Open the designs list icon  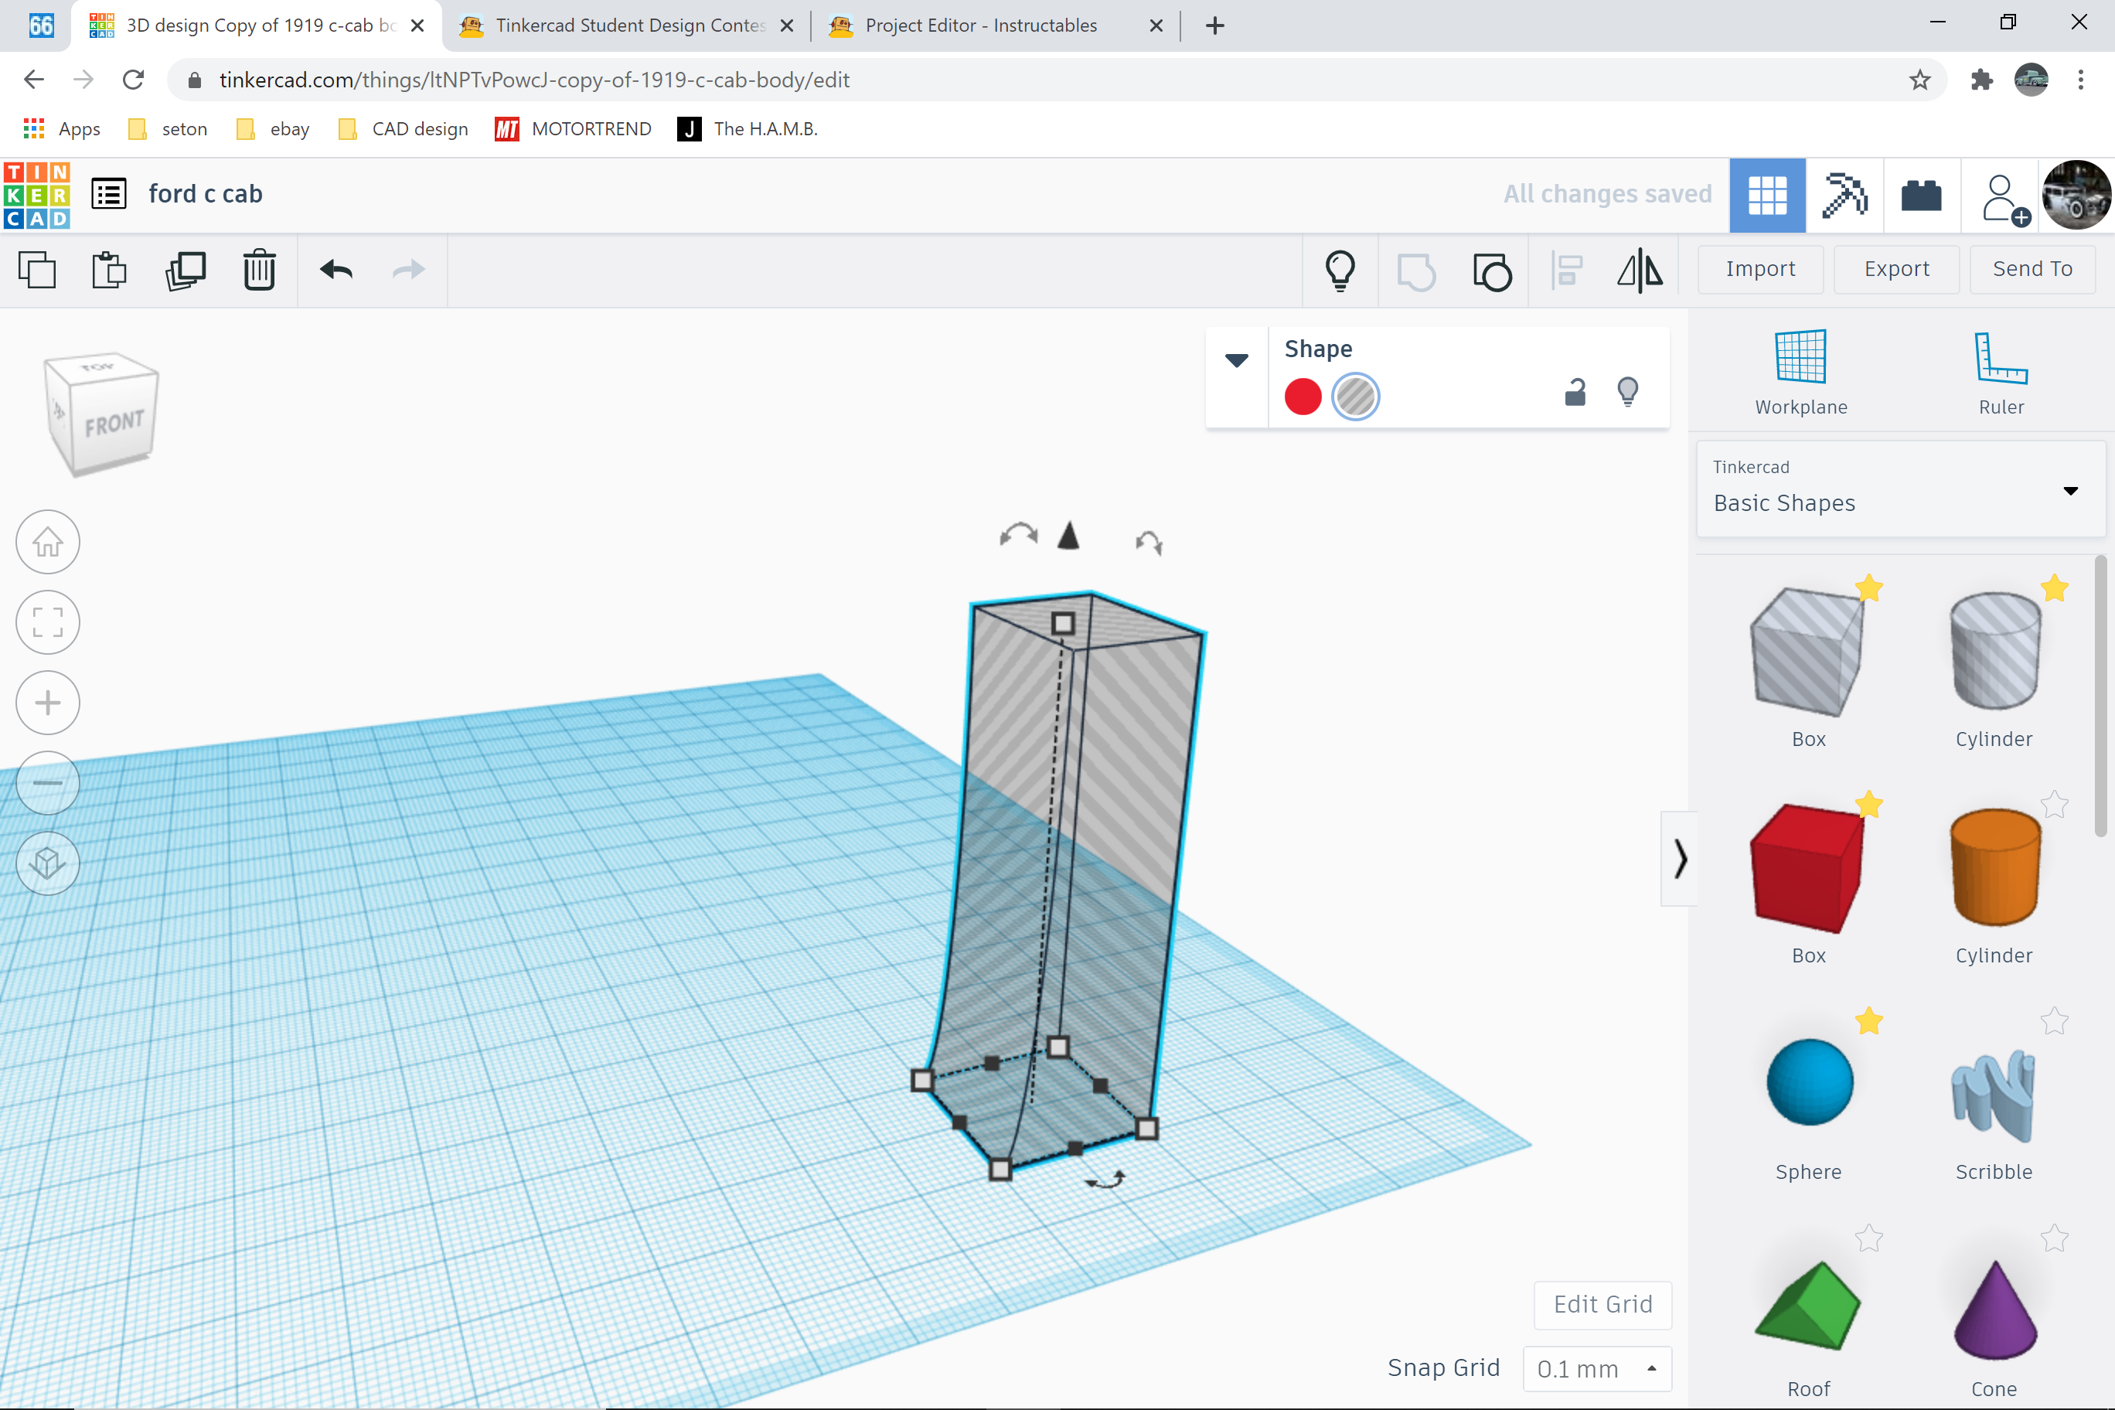point(109,194)
